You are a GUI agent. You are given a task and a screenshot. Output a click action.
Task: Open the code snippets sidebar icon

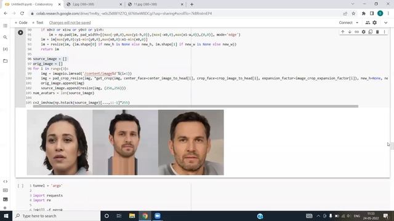(x=6, y=182)
